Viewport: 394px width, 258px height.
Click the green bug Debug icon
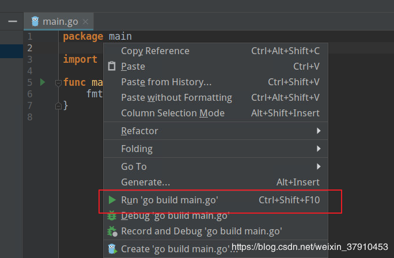[x=112, y=216]
